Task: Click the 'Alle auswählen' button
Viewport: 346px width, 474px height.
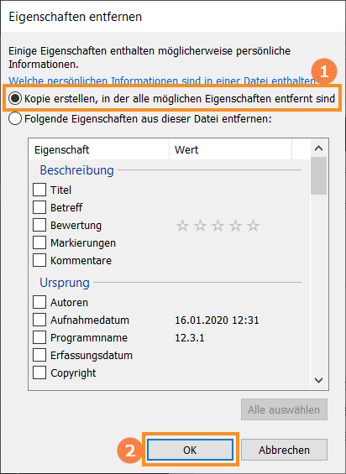Action: [x=284, y=409]
